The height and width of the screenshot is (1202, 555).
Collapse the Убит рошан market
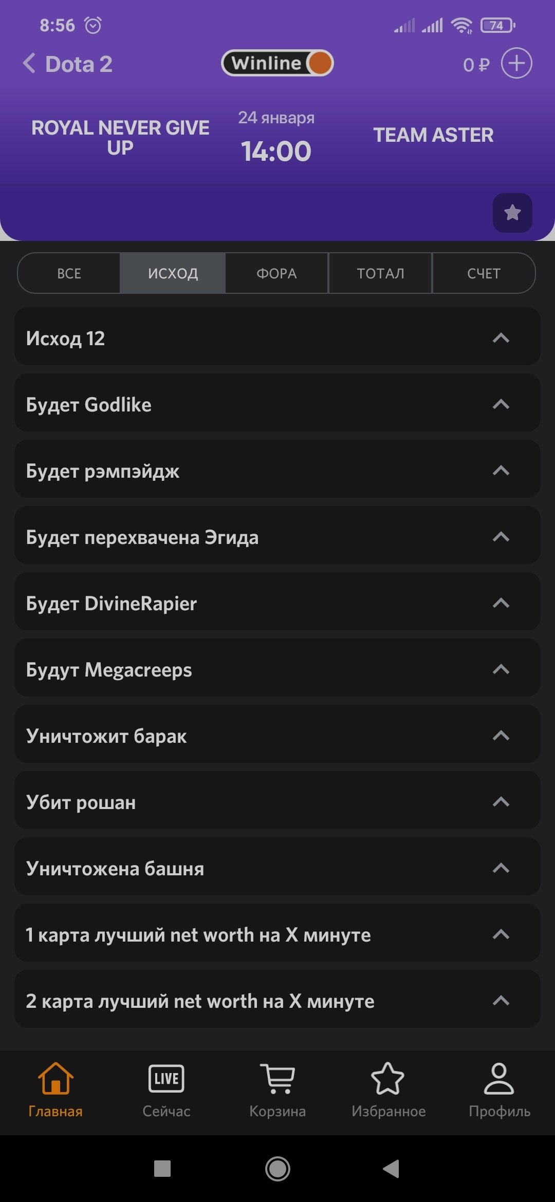[x=501, y=802]
